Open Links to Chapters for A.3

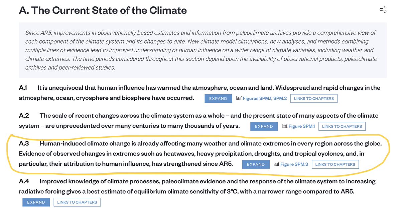(335, 164)
